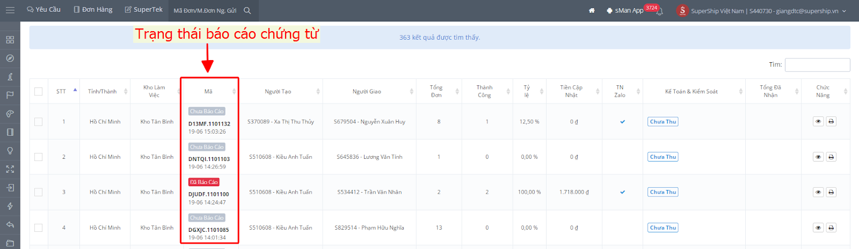Open the folder sidebar icon
The width and height of the screenshot is (859, 249).
(x=10, y=243)
